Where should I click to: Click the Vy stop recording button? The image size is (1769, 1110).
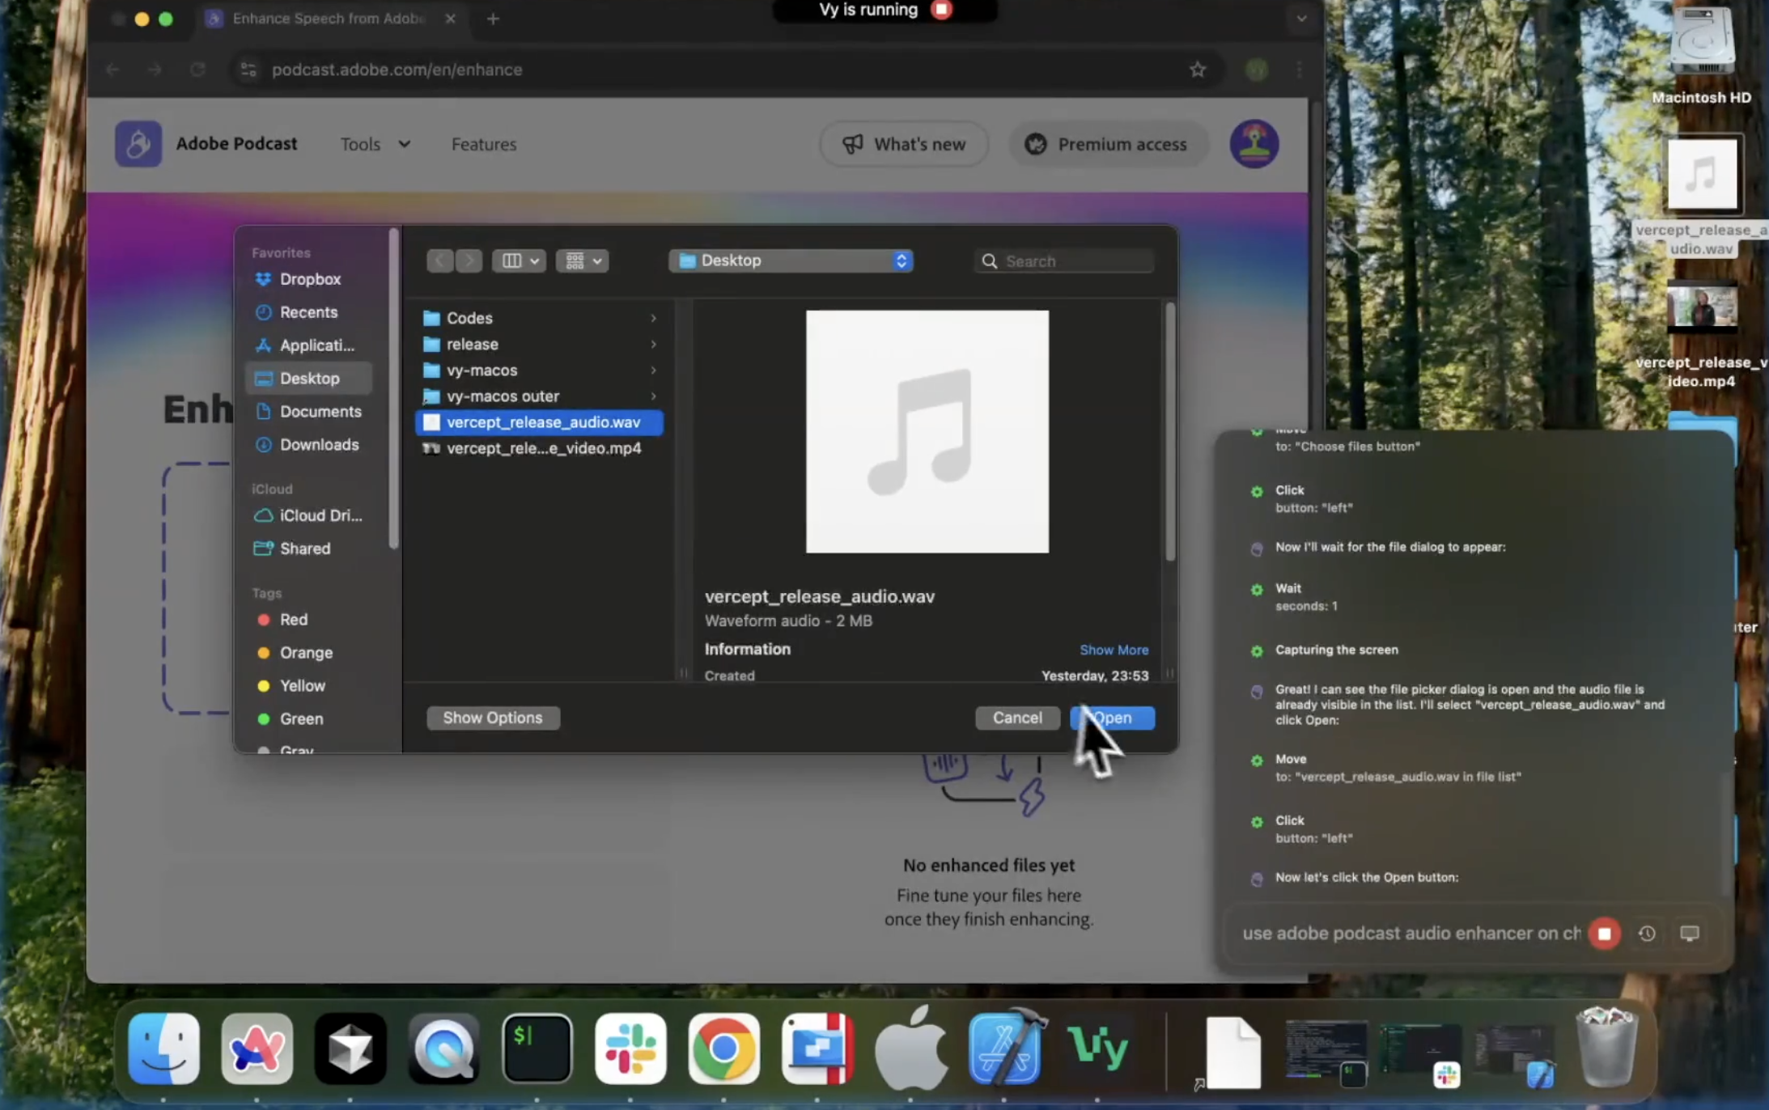1604,934
